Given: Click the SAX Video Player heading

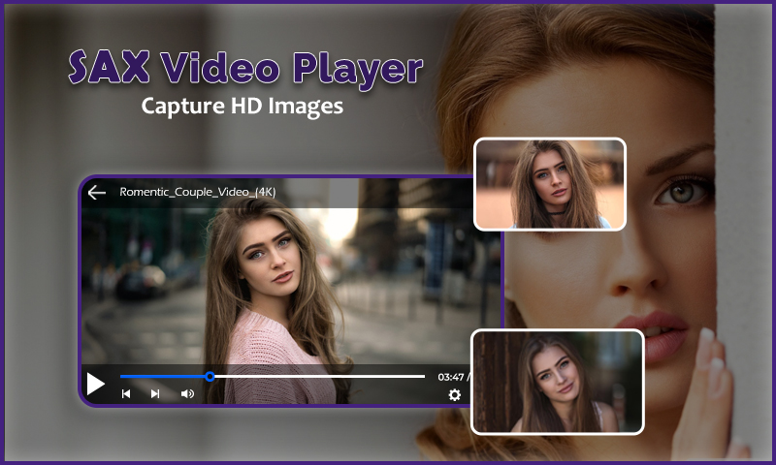Looking at the screenshot, I should point(245,68).
